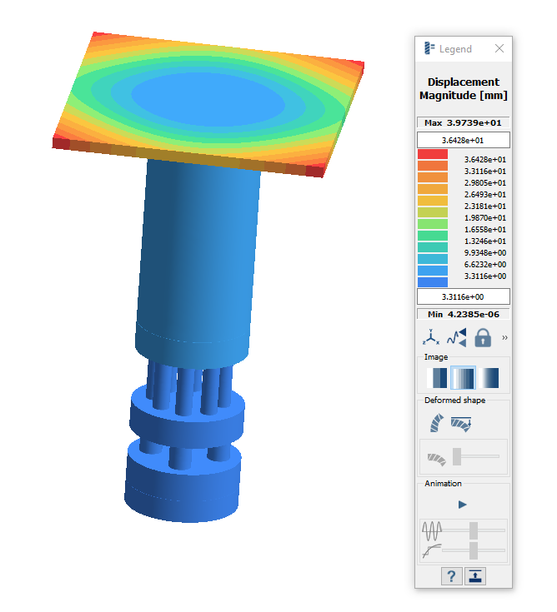Viewport: 557px width, 612px height.
Task: Edit the upper limit field 3.6428e+01
Action: click(463, 140)
